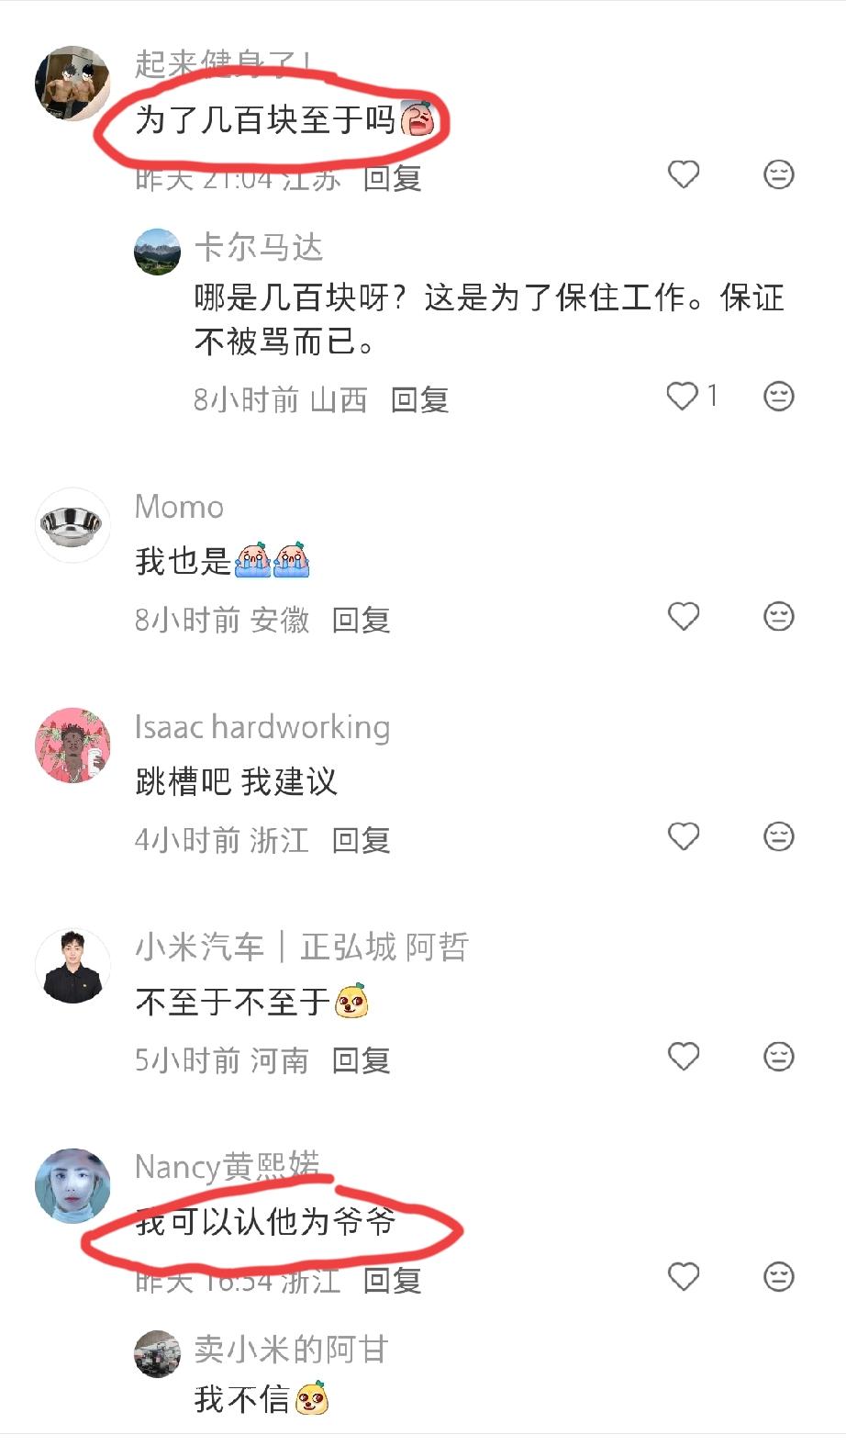This screenshot has width=846, height=1446.
Task: Dislike Momo's comment
Action: [x=779, y=616]
